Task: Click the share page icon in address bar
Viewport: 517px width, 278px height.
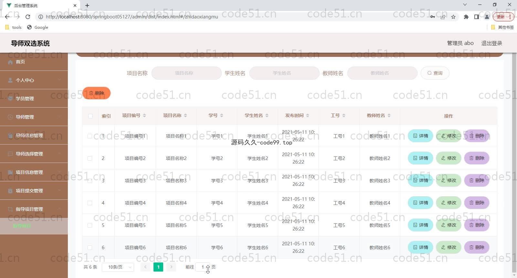Action: coord(443,17)
